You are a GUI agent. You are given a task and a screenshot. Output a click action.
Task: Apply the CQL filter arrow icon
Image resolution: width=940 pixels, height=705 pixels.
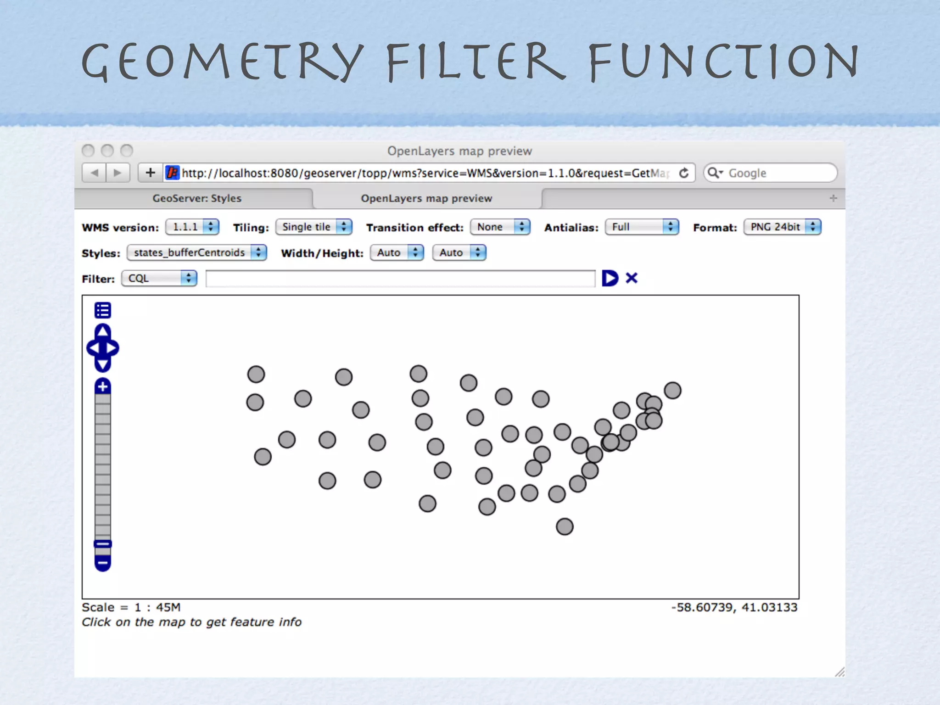610,278
